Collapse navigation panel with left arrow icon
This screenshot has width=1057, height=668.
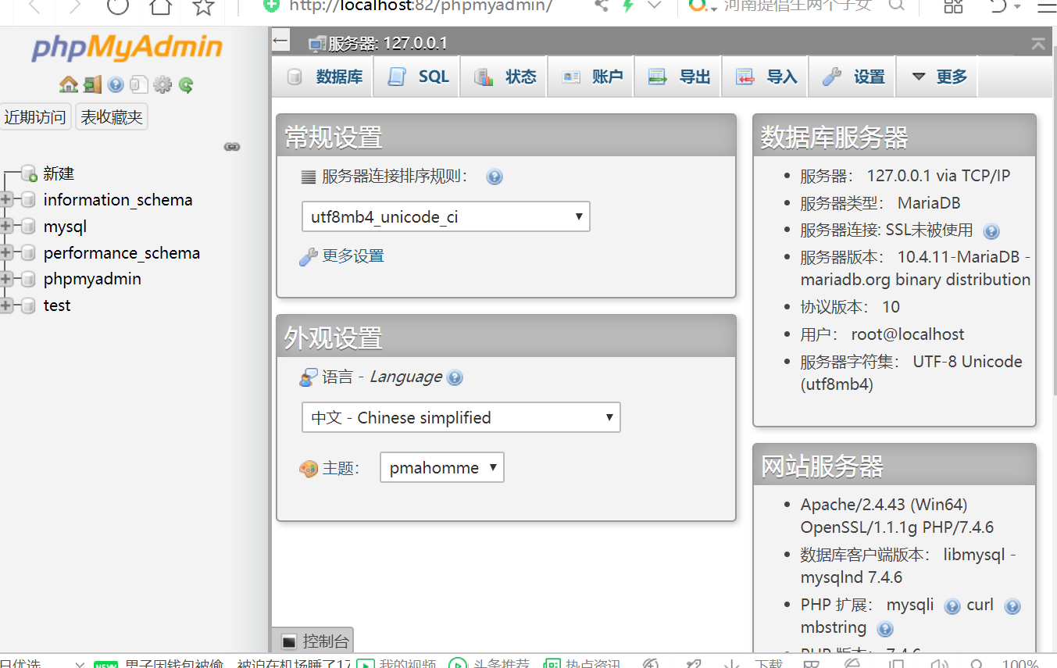coord(280,41)
